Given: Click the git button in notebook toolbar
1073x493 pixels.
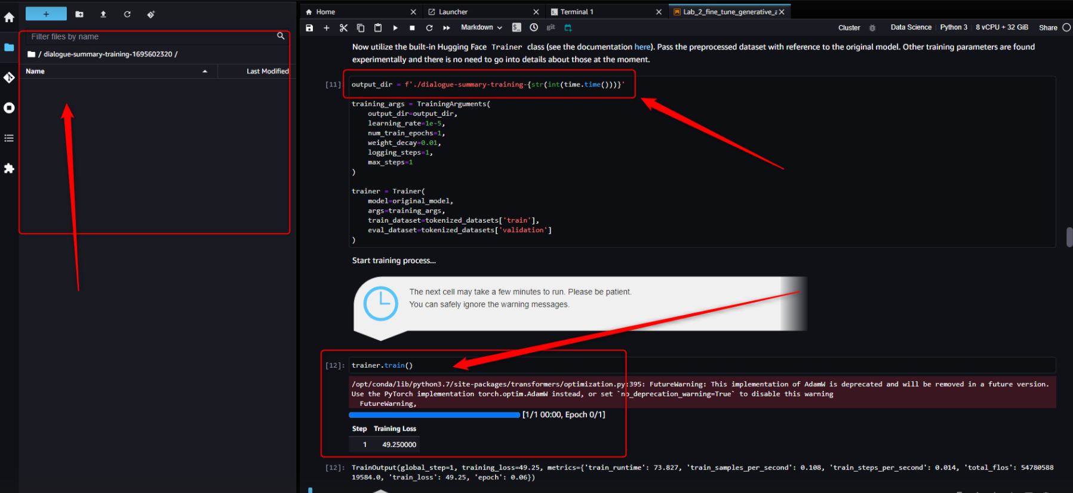Looking at the screenshot, I should (x=551, y=27).
